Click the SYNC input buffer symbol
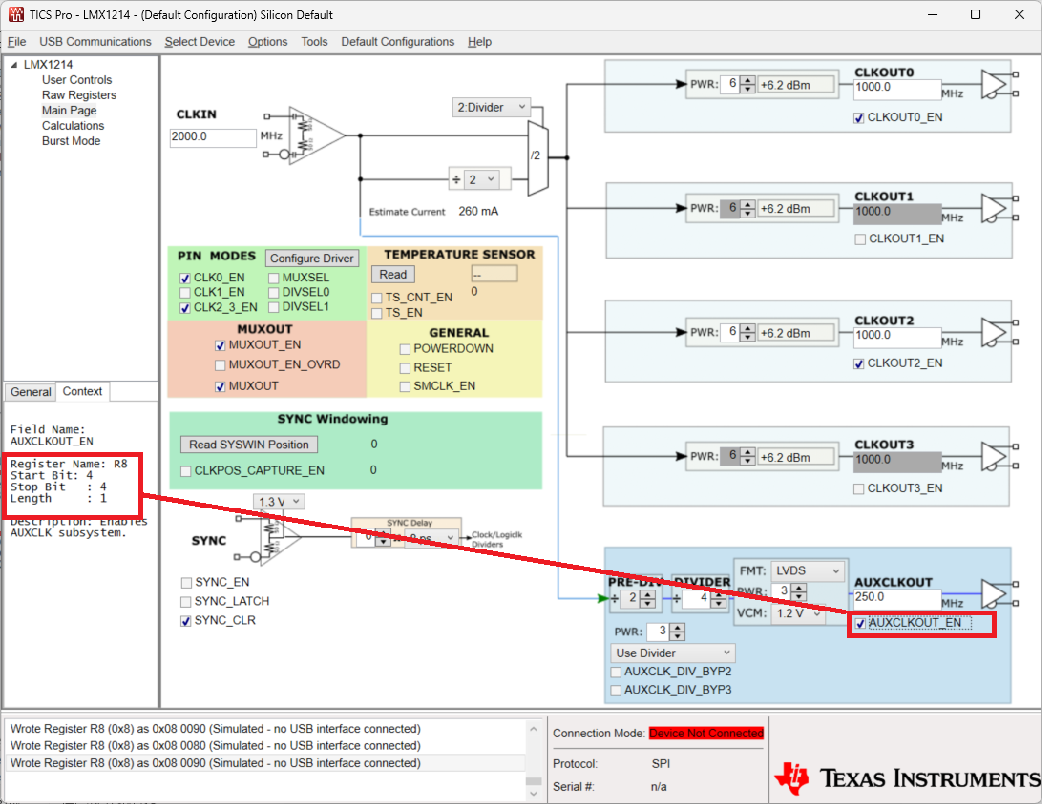This screenshot has width=1052, height=808. 281,537
